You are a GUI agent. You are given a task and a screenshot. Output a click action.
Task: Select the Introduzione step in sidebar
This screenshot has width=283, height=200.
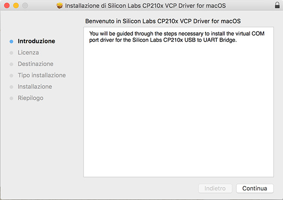point(36,41)
